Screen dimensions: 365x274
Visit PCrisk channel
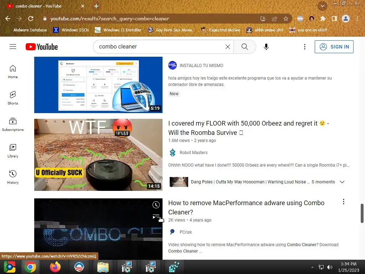[186, 232]
